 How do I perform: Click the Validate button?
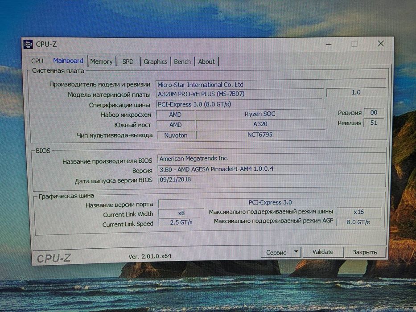pos(323,252)
